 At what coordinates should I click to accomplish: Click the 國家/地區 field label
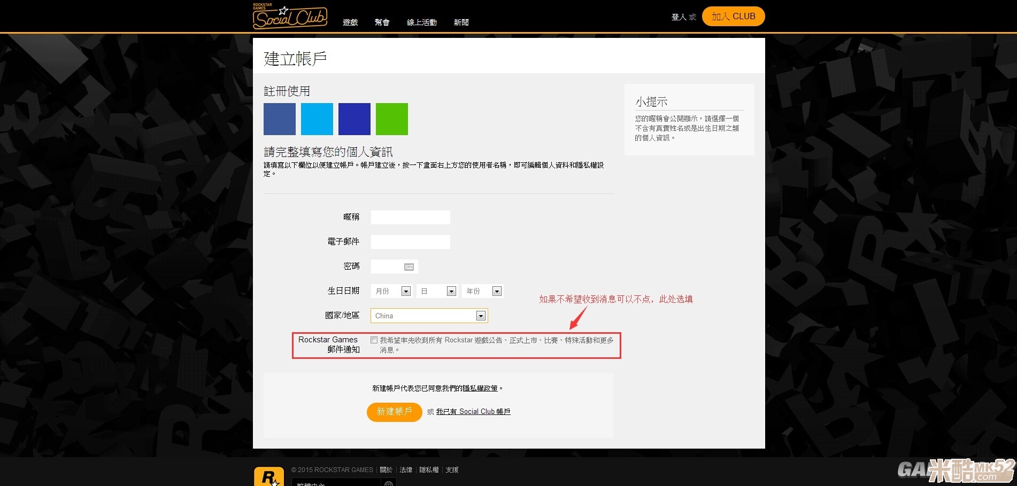tap(342, 315)
